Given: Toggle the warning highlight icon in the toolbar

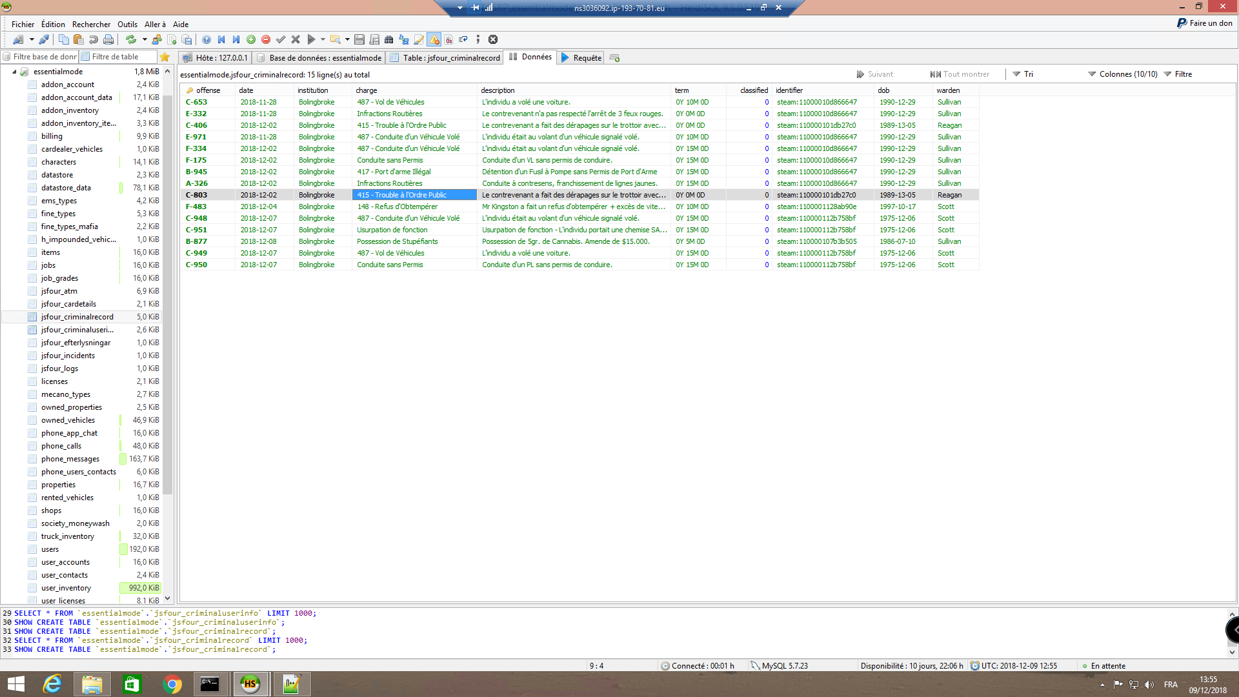Looking at the screenshot, I should [434, 39].
